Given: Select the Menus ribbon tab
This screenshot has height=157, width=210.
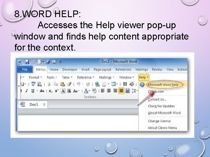Looking at the screenshot, I should tap(41, 69).
